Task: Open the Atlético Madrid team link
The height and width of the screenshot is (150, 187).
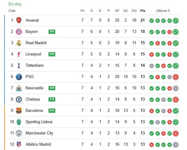Action: [x=38, y=145]
